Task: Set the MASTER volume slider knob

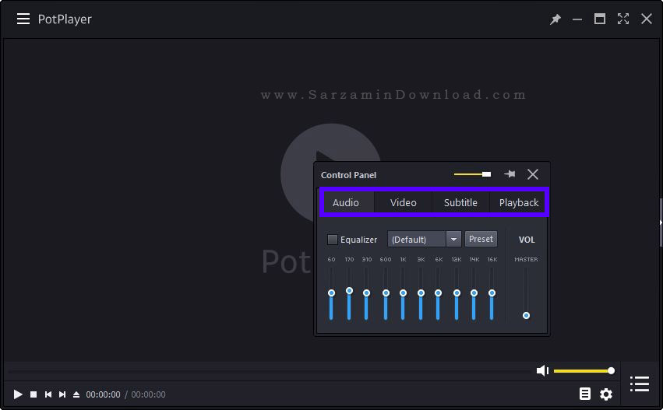Action: tap(526, 315)
